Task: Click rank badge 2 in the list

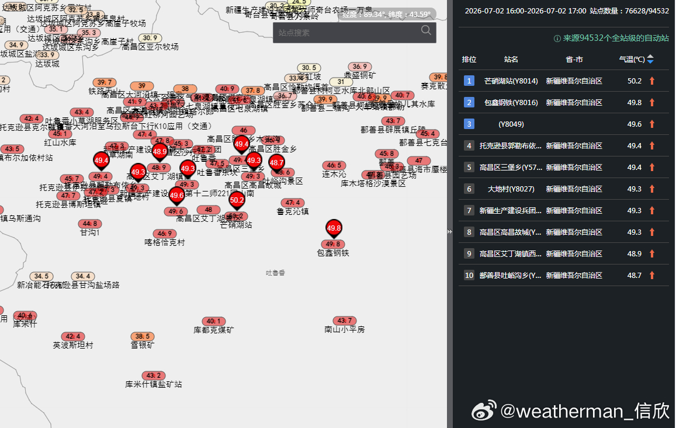Action: (x=469, y=102)
